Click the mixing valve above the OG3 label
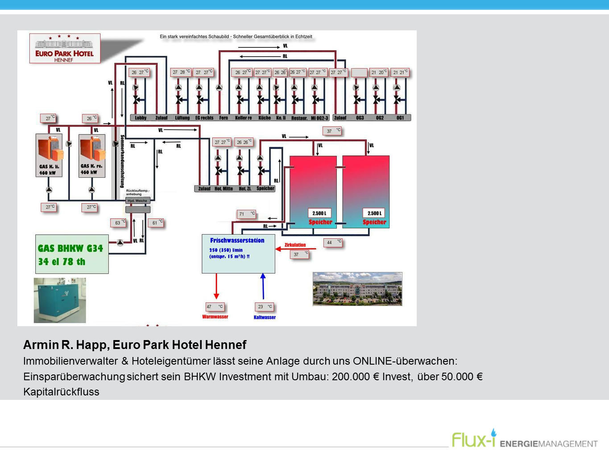The image size is (609, 457). point(357,100)
